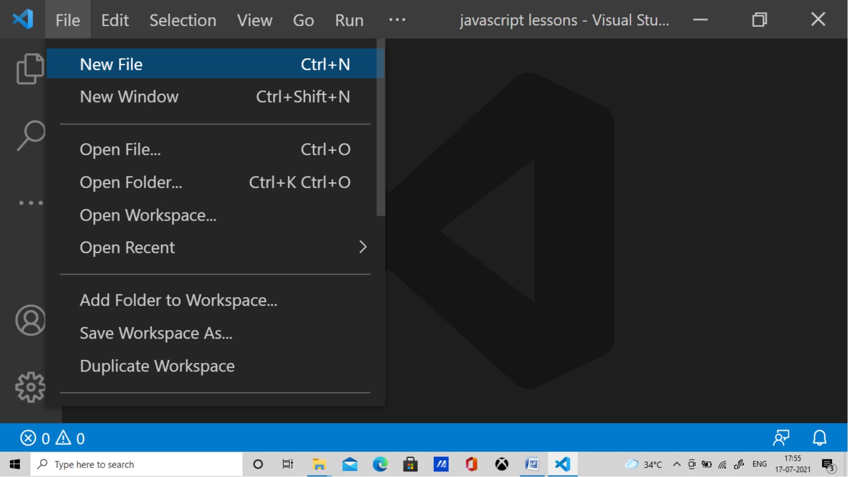Expand the Open Recent submenu

215,248
